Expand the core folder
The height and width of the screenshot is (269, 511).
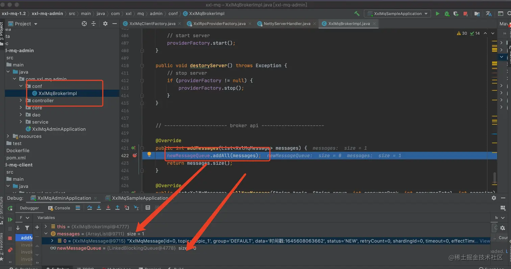pyautogui.click(x=21, y=108)
